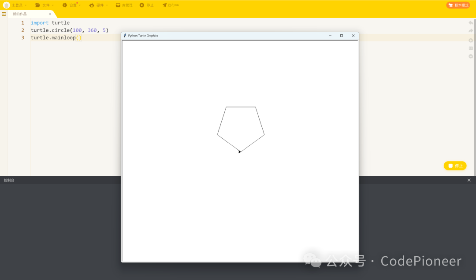Open the hamburger menu left of the tab

pos(4,14)
